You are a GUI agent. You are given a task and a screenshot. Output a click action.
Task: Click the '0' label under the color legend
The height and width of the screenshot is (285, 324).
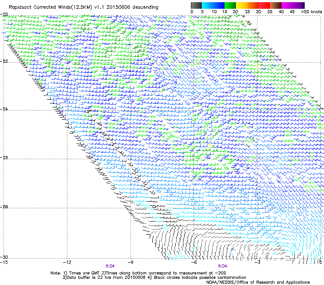point(192,12)
